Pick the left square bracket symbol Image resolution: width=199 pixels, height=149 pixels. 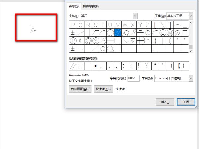155,25
